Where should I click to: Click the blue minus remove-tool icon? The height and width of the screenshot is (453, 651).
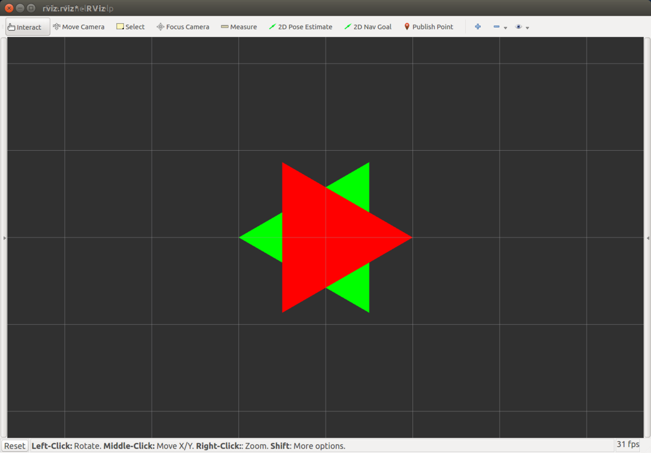[496, 27]
